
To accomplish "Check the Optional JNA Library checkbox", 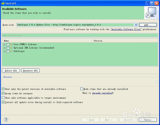I will (8, 48).
